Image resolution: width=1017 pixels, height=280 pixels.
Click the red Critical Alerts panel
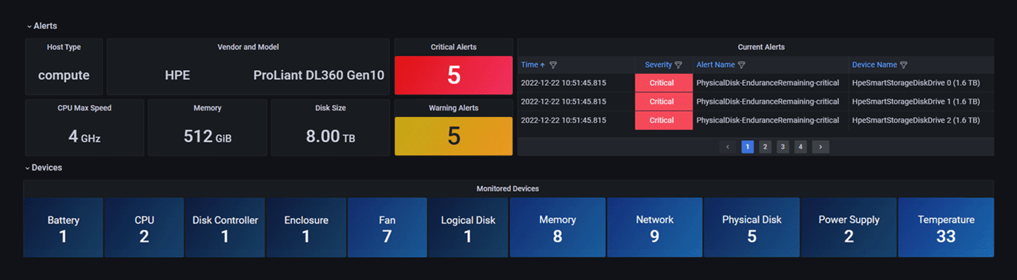pos(453,76)
